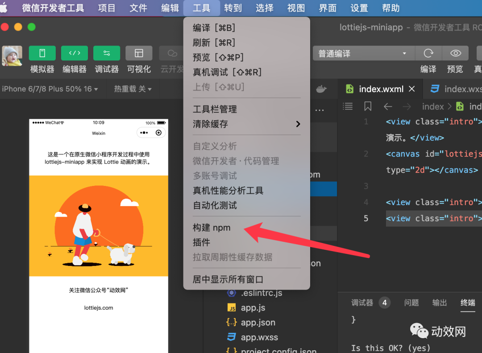Click the compile refresh icon

pos(428,53)
